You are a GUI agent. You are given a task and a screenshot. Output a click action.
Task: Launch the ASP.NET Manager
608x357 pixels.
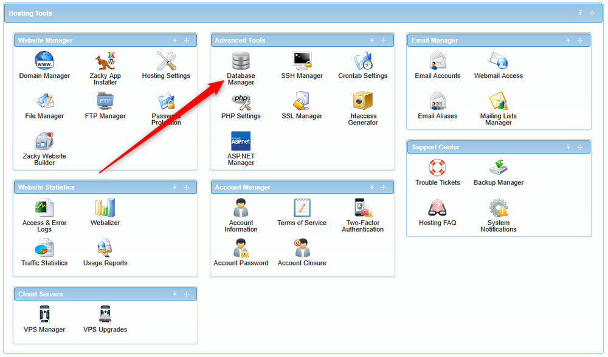241,146
